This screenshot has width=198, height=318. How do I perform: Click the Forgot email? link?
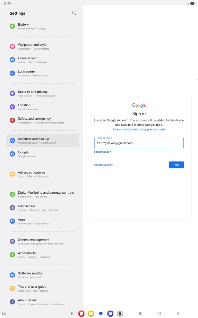tap(102, 152)
